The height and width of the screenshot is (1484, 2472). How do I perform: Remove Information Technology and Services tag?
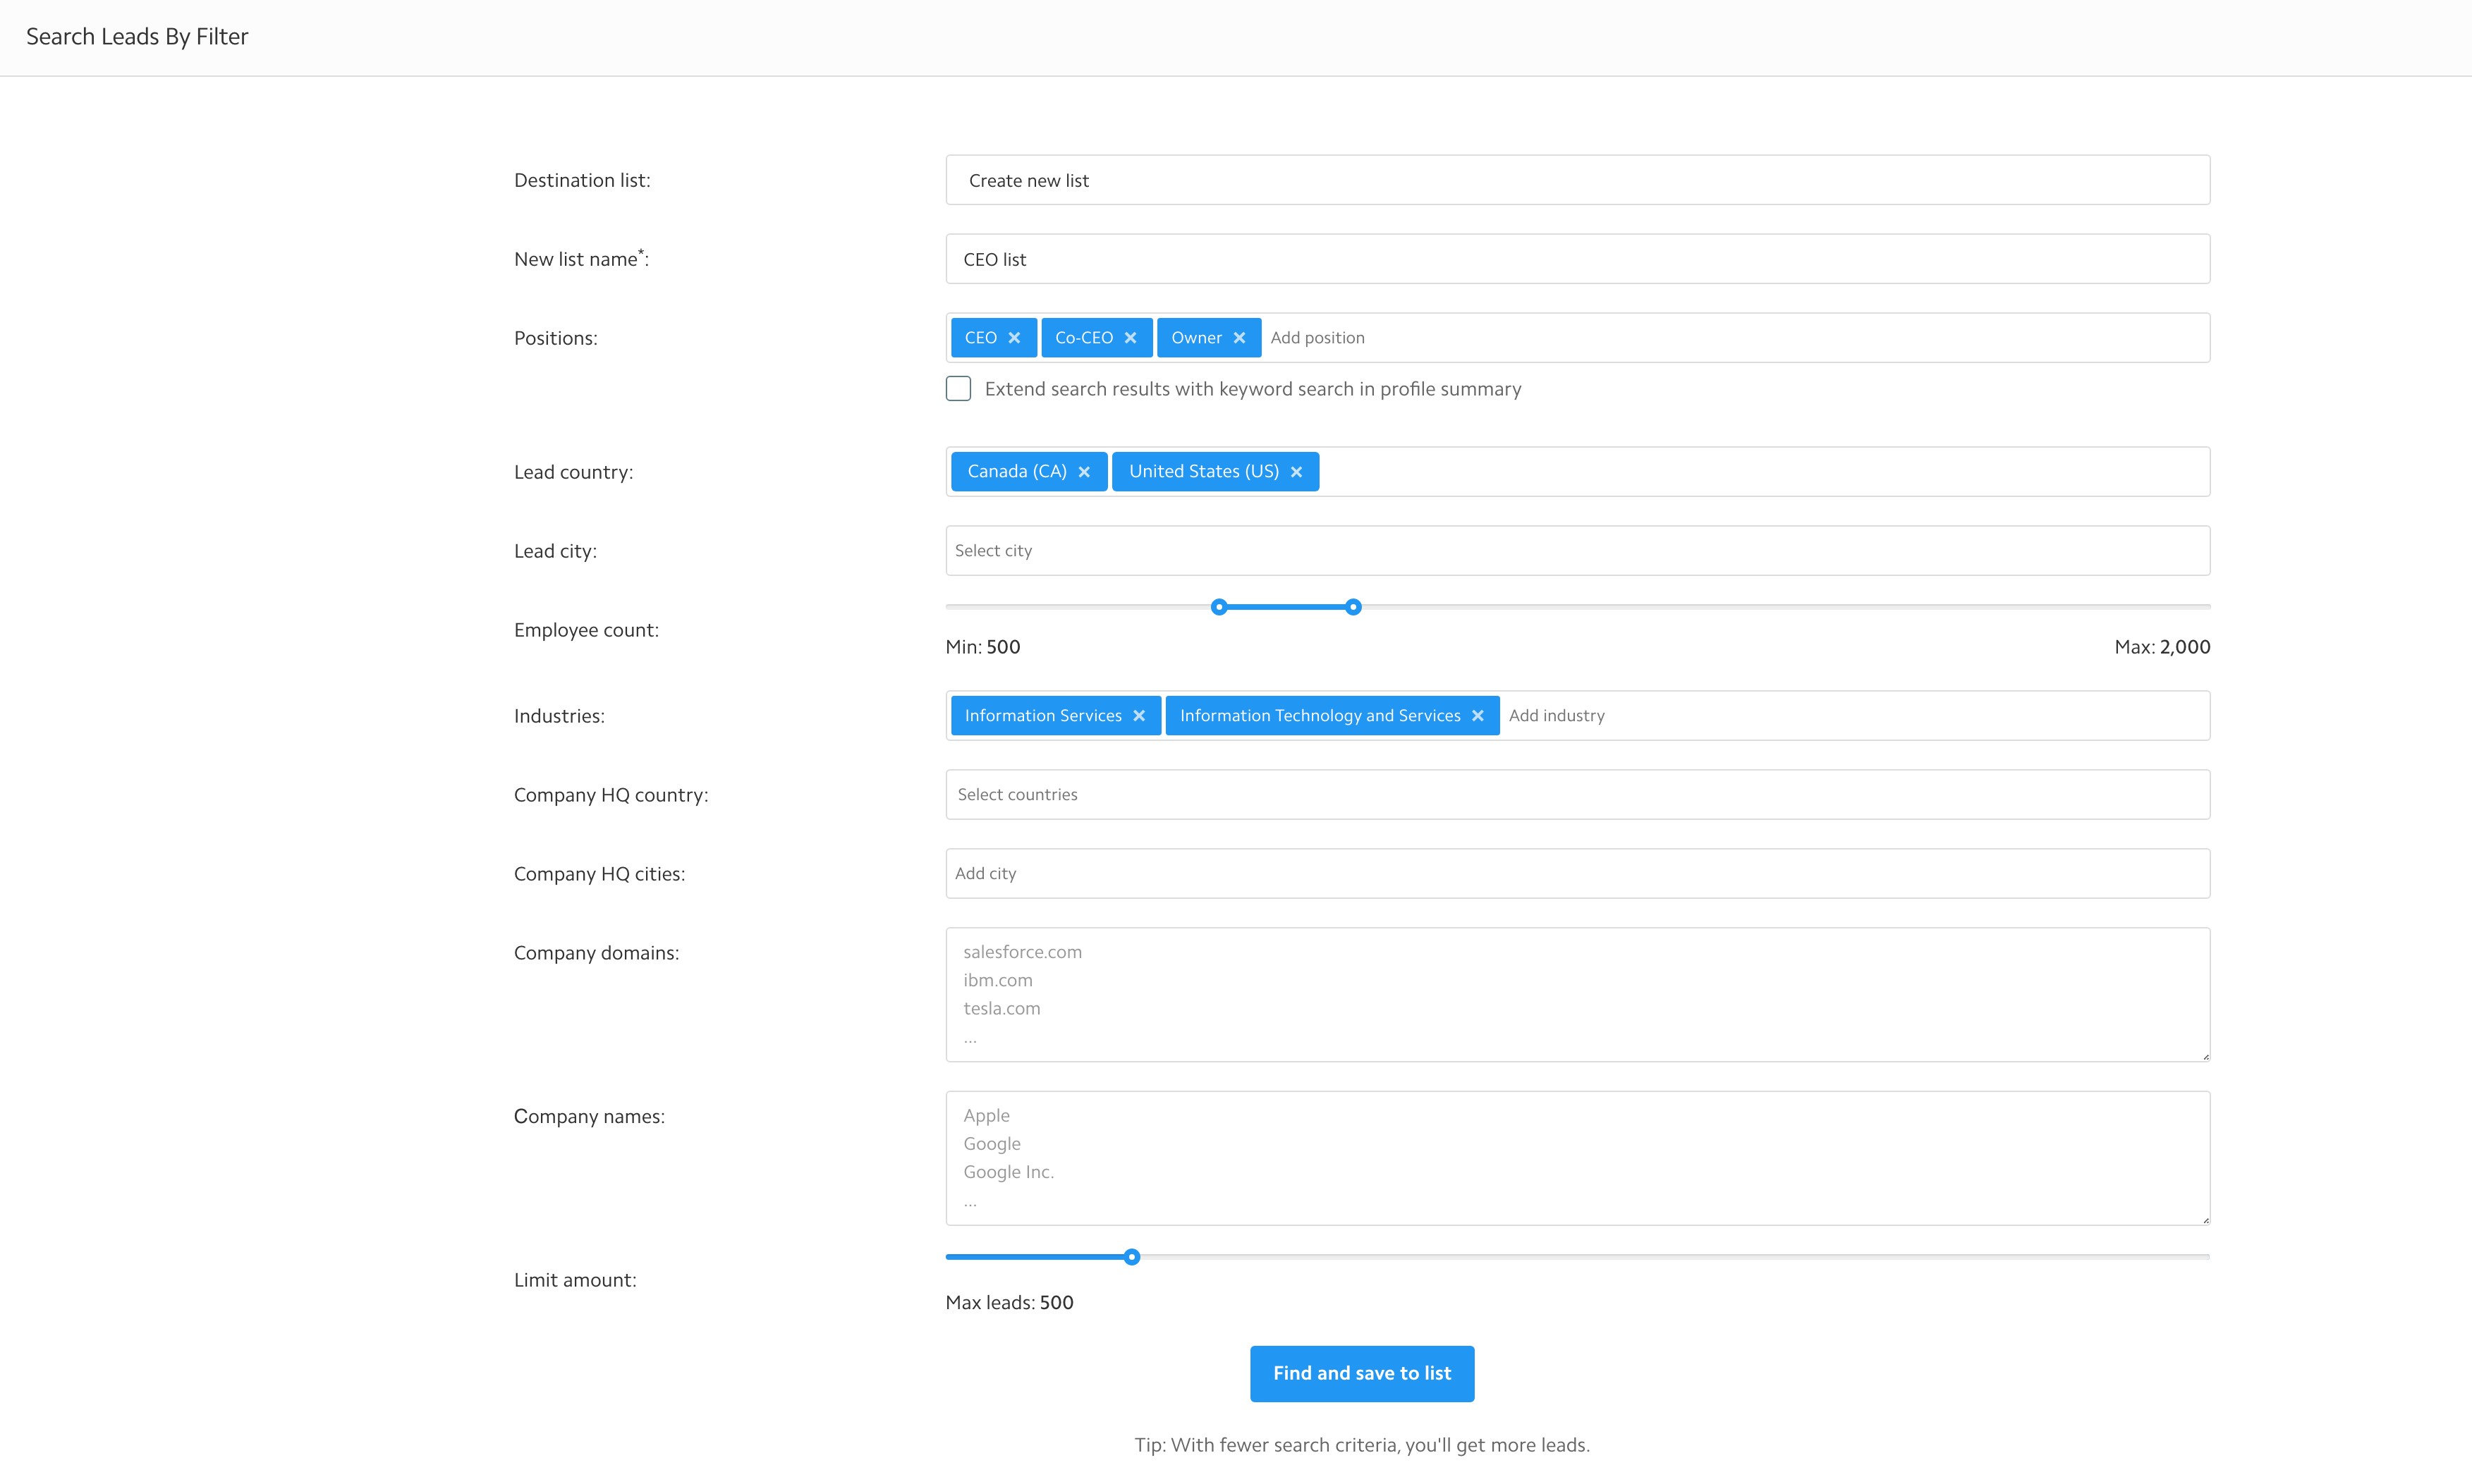(x=1478, y=716)
